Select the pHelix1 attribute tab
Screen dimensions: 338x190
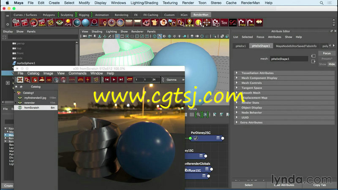point(240,46)
